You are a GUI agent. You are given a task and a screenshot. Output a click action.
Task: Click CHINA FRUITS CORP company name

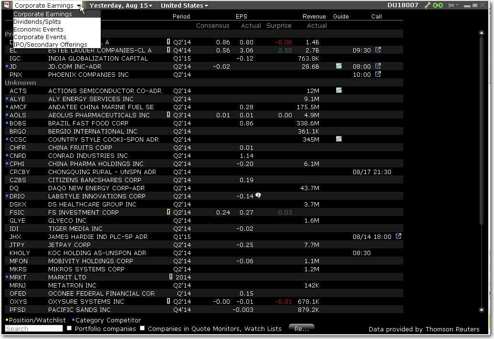pos(80,147)
